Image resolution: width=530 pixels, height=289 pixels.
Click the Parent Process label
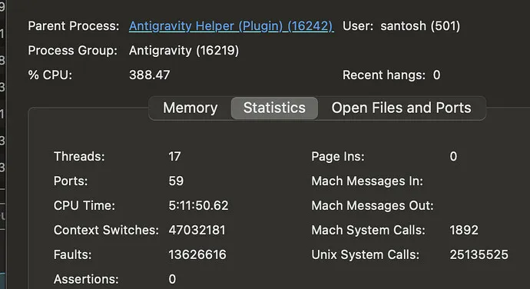(x=74, y=26)
